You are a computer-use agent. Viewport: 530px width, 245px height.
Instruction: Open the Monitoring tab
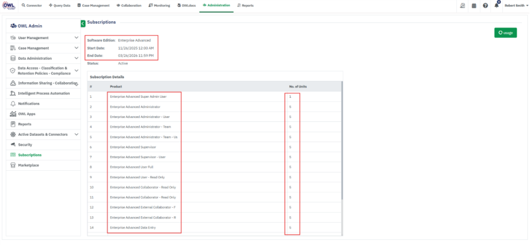pyautogui.click(x=158, y=5)
